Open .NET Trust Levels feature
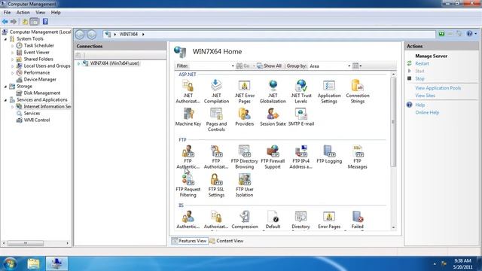Image resolution: width=482 pixels, height=271 pixels. [x=301, y=91]
